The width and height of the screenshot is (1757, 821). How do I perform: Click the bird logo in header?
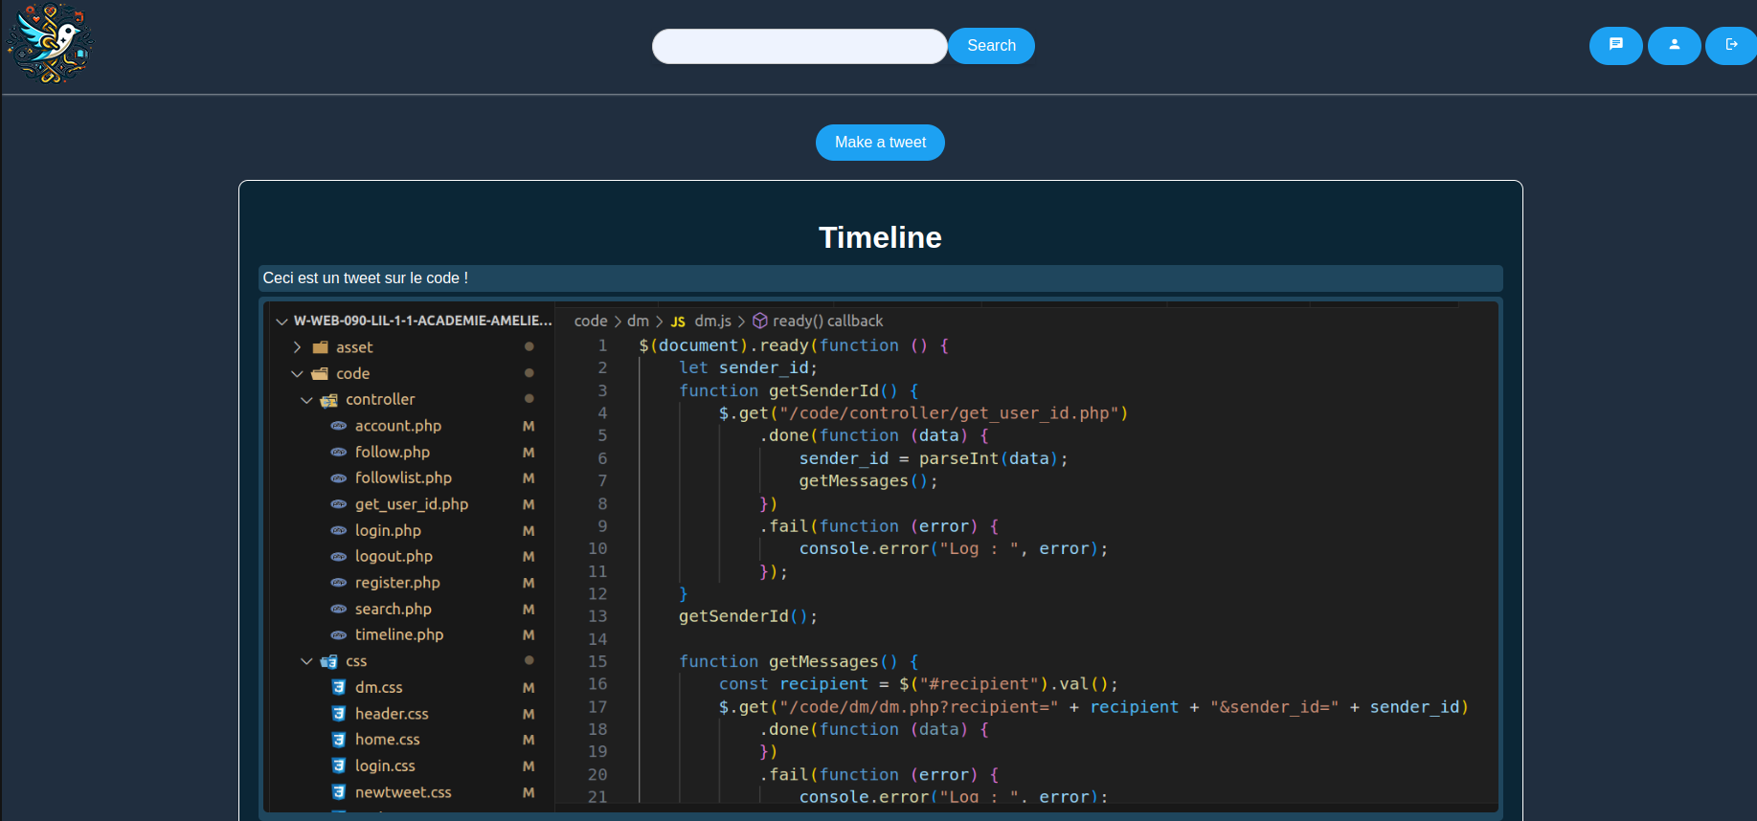coord(50,43)
